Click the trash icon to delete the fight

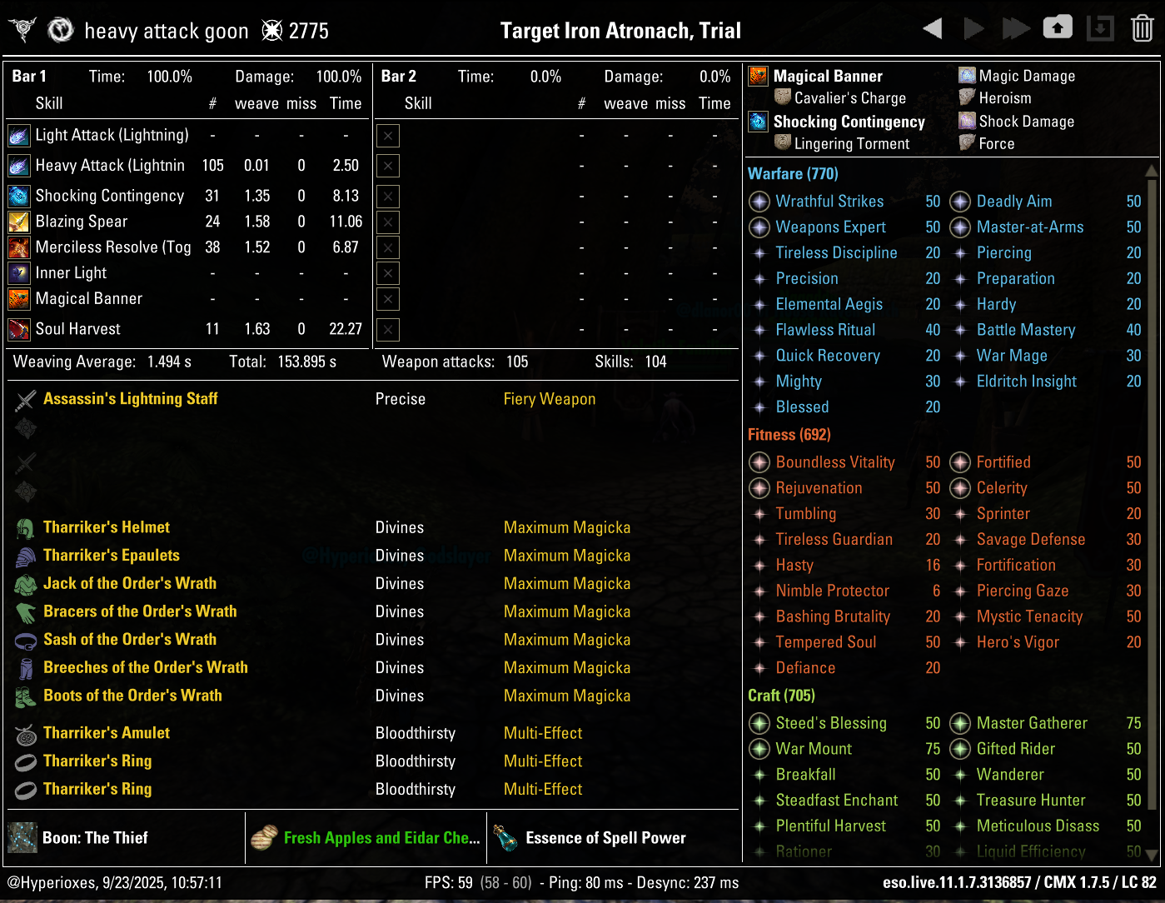point(1142,27)
